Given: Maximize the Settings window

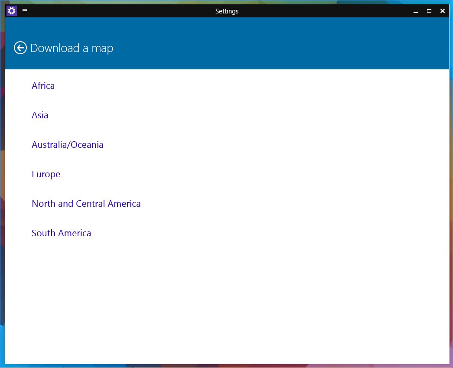Looking at the screenshot, I should [x=429, y=11].
